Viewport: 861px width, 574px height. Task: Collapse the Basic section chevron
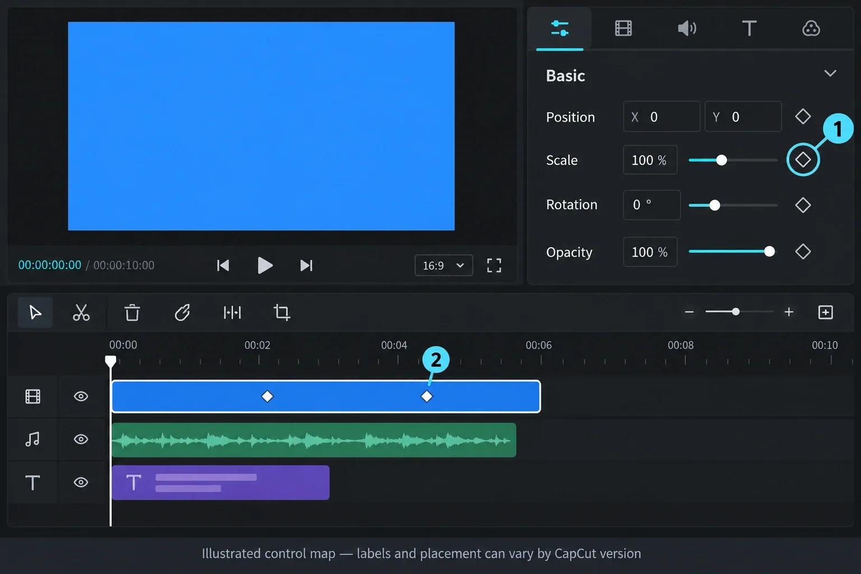point(830,73)
